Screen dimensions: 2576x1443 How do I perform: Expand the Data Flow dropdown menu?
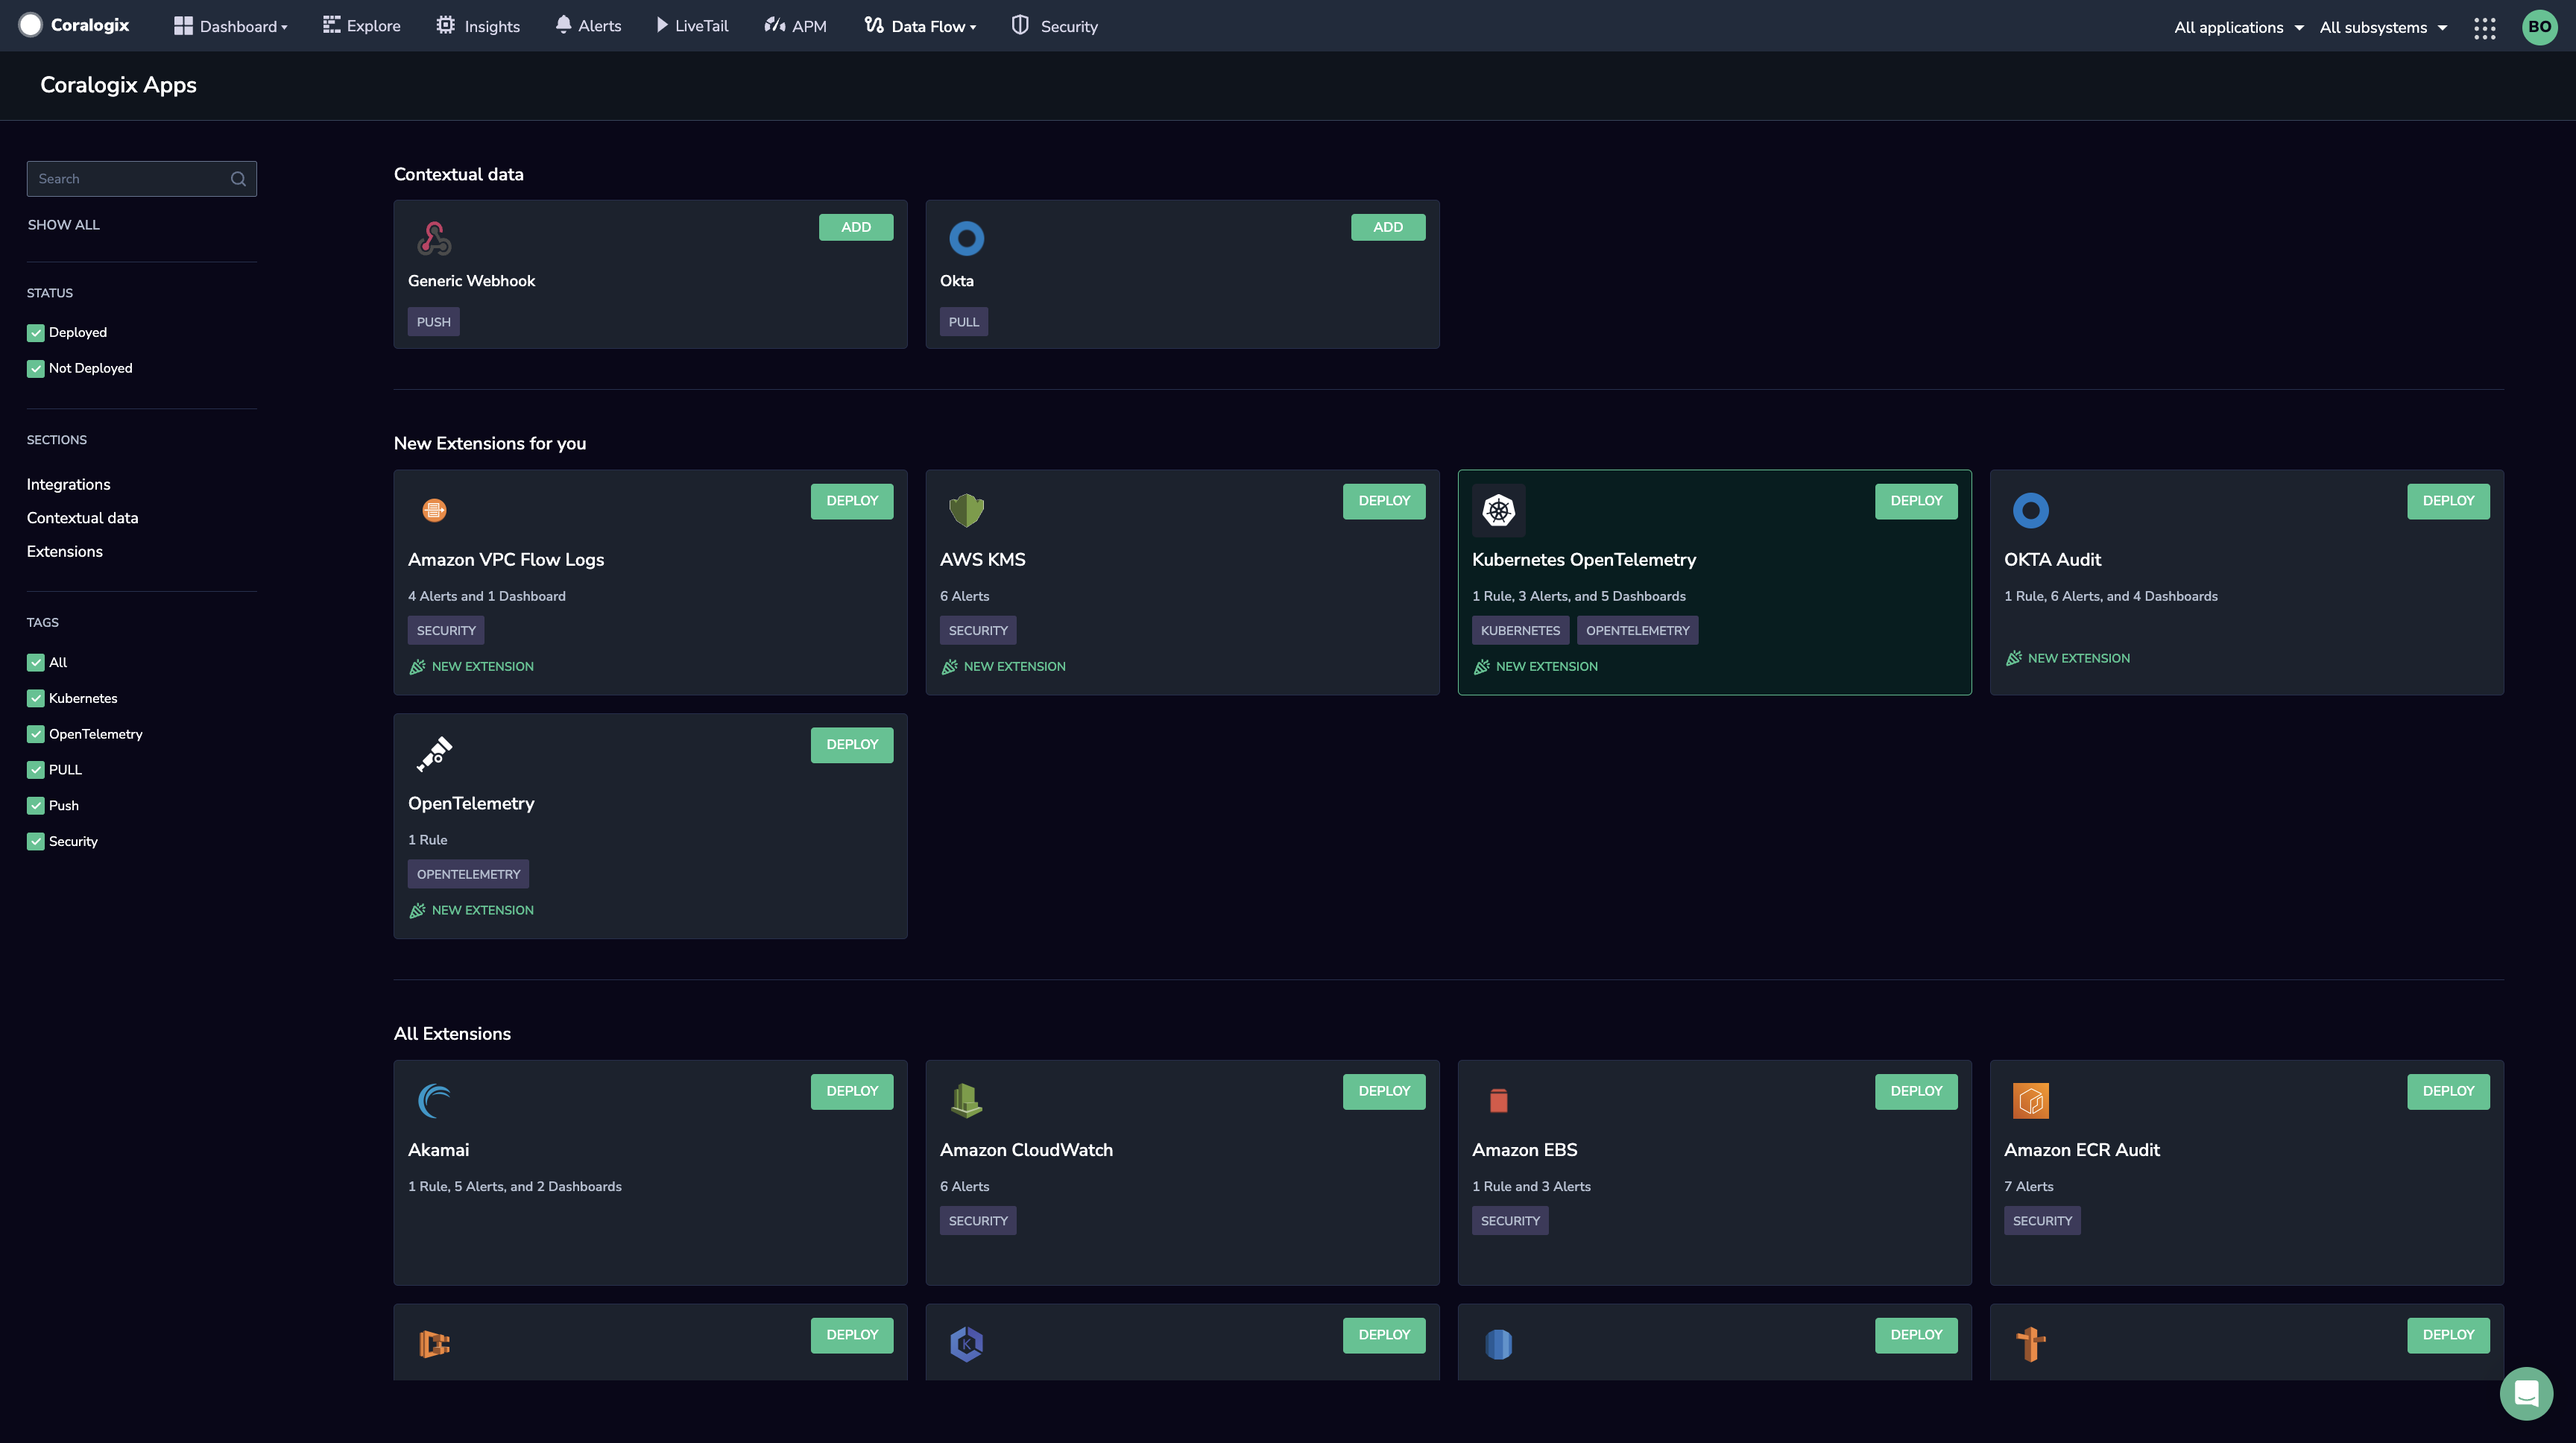coord(920,26)
